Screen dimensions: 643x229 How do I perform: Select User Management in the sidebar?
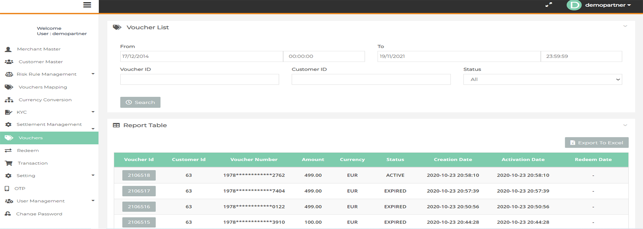[41, 201]
